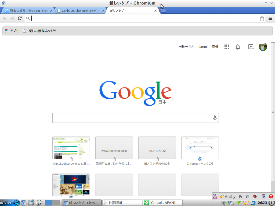
Task: Switch to the [*(無題)] taskbar window
Action: 122,203
